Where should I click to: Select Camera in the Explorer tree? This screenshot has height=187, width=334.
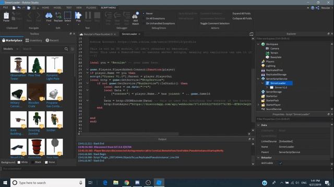pyautogui.click(x=275, y=48)
